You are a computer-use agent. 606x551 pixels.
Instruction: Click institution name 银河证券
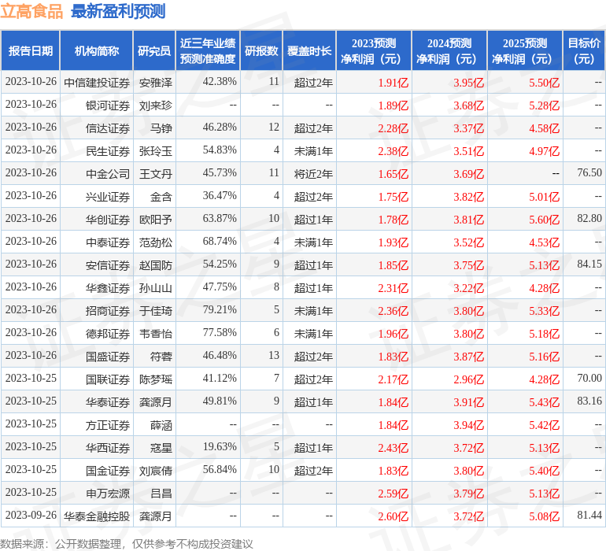pyautogui.click(x=108, y=105)
